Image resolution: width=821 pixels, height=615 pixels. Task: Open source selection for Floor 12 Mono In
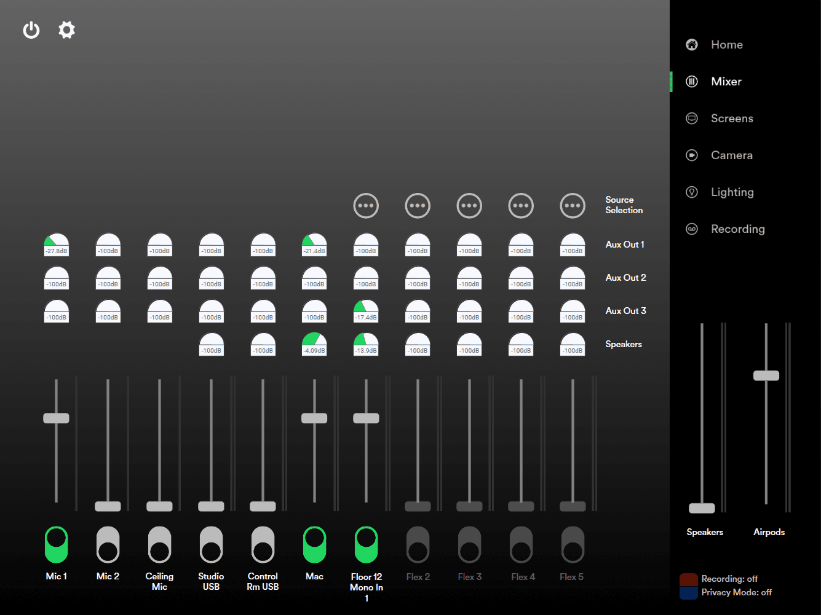click(x=366, y=206)
